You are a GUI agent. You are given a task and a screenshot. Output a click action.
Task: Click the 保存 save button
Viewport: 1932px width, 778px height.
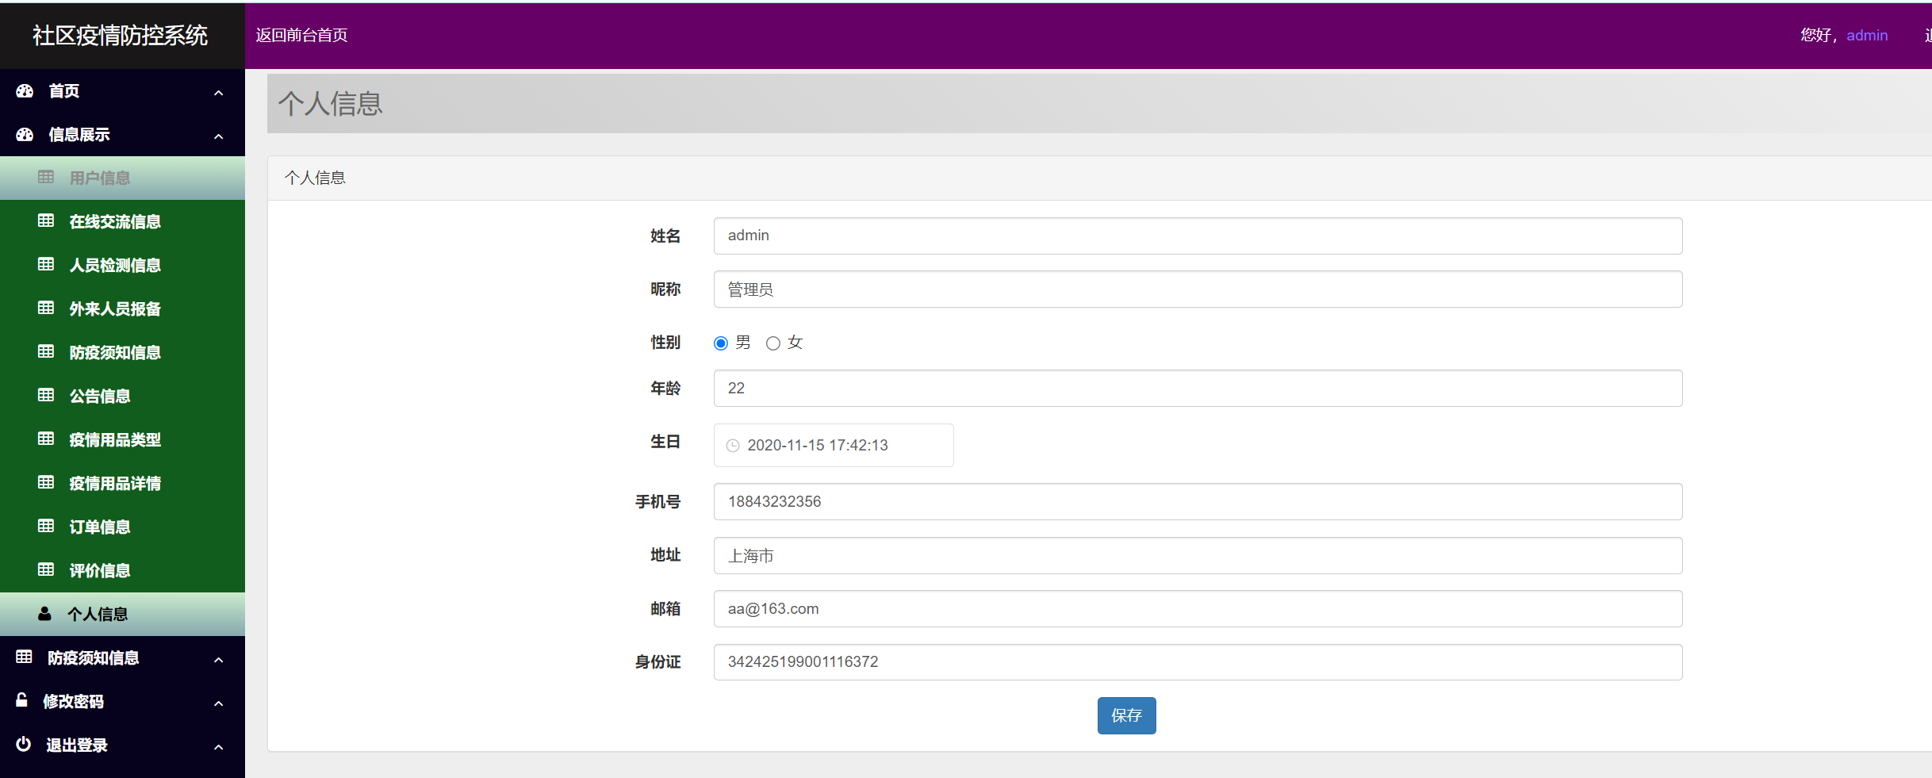pyautogui.click(x=1126, y=715)
